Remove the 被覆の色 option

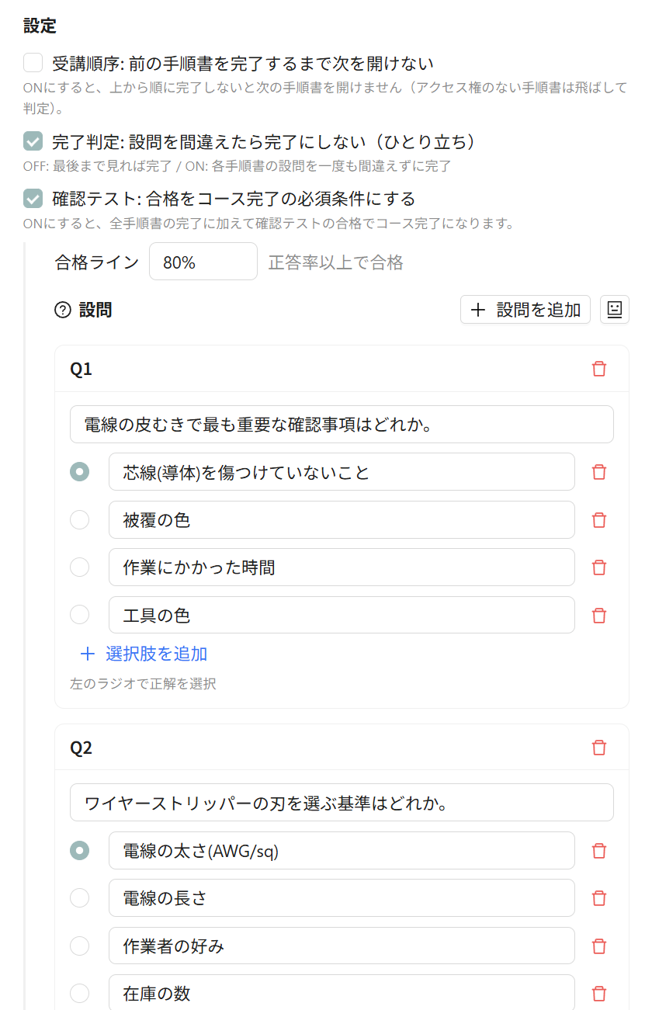coord(598,520)
